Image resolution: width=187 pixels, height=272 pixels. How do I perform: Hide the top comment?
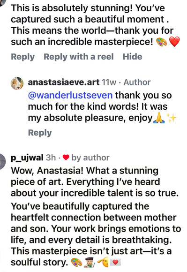pyautogui.click(x=133, y=57)
